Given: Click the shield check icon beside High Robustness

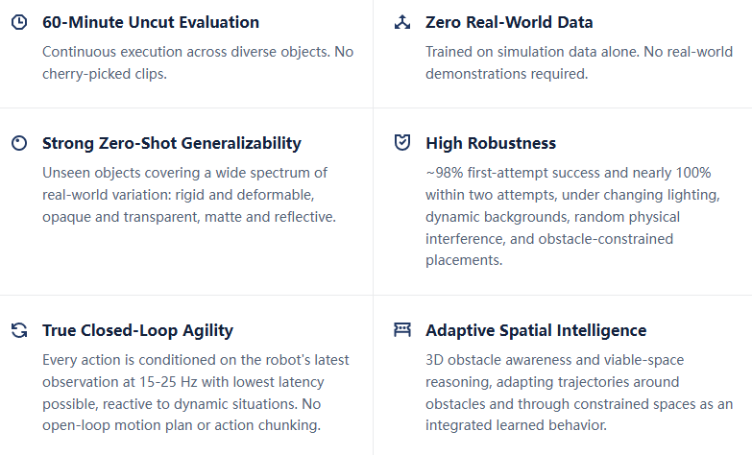Looking at the screenshot, I should [402, 142].
